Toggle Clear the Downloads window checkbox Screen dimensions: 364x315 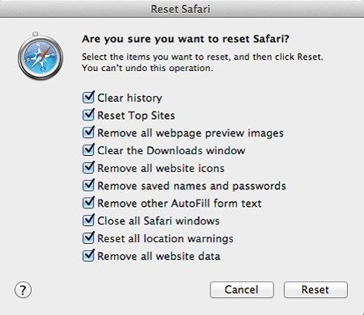[88, 150]
